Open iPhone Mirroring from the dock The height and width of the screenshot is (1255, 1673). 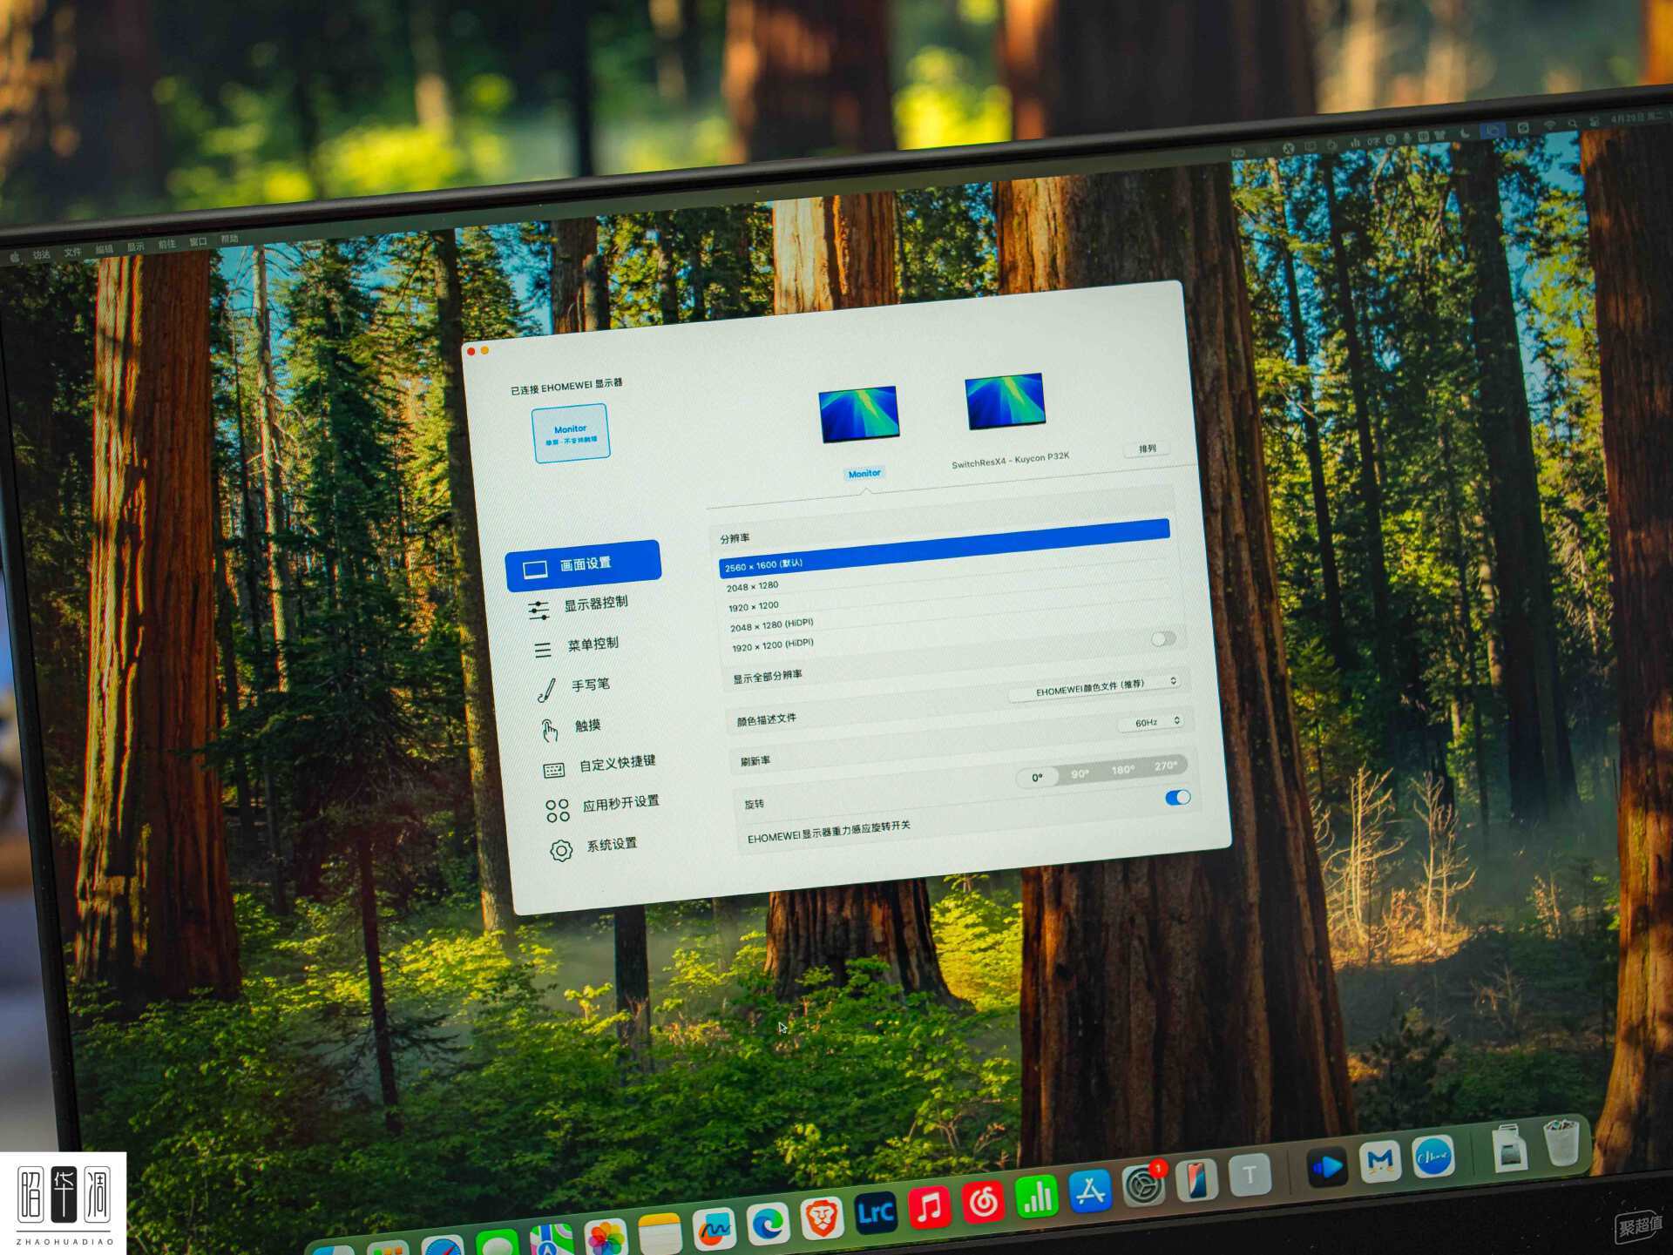pyautogui.click(x=1197, y=1180)
